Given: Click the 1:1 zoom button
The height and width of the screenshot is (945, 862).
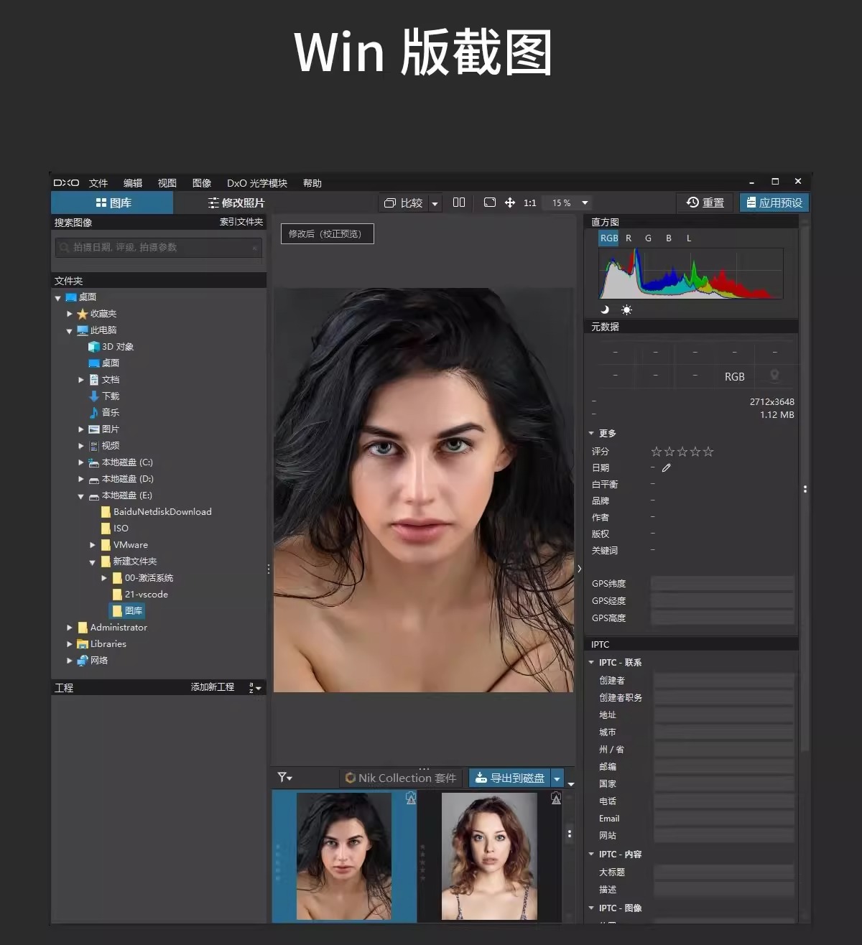Looking at the screenshot, I should pos(530,203).
